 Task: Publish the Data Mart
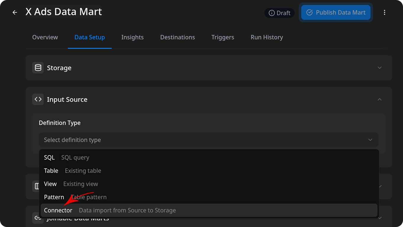click(x=336, y=12)
